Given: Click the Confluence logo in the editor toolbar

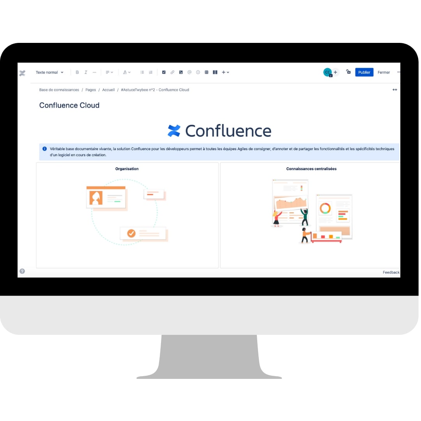Looking at the screenshot, I should pos(22,73).
